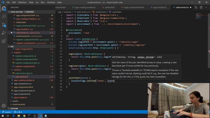210x118 pixels.
Task: Open Chrome from the taskbar
Action: pos(24,116)
